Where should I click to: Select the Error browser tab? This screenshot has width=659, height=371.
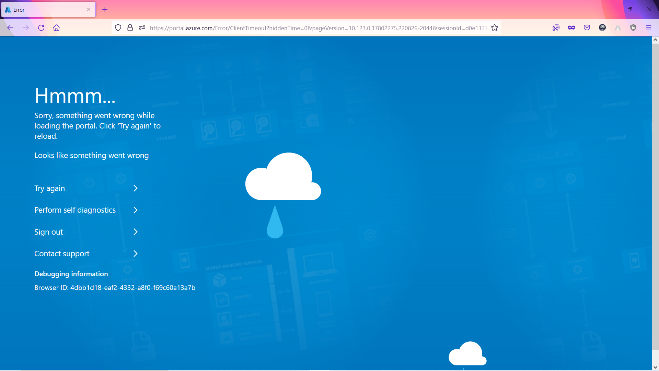pyautogui.click(x=45, y=10)
